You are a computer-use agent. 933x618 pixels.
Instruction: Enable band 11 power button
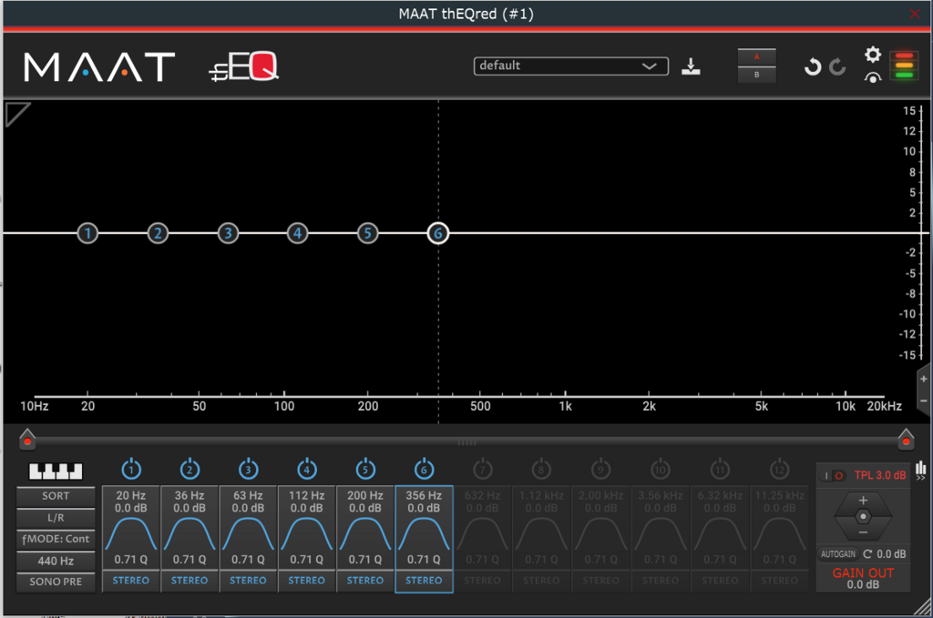(720, 469)
